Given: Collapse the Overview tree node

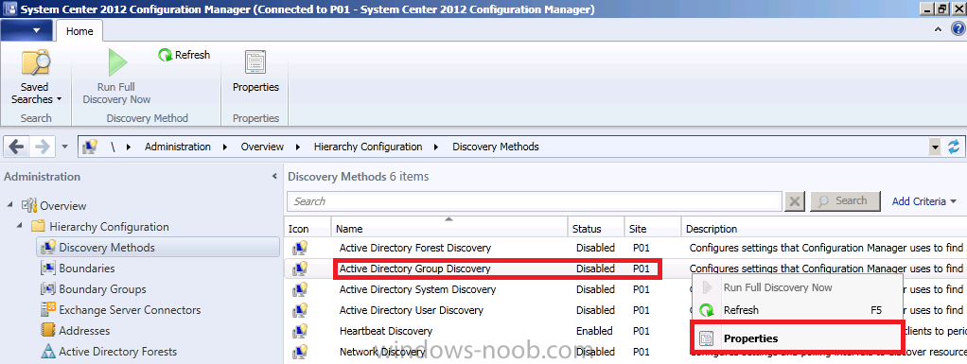Looking at the screenshot, I should pyautogui.click(x=9, y=204).
